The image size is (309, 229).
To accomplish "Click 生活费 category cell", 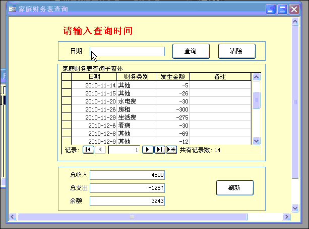I will [x=136, y=117].
